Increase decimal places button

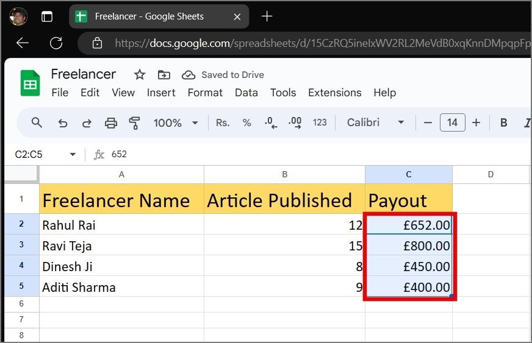pos(295,122)
